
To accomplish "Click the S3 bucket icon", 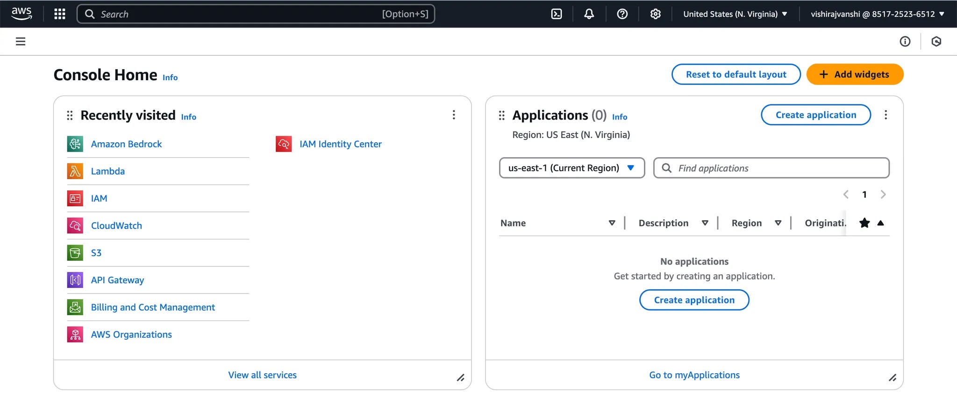I will click(75, 253).
